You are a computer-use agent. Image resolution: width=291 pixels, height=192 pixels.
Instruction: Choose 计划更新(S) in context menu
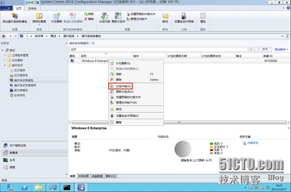click(136, 63)
